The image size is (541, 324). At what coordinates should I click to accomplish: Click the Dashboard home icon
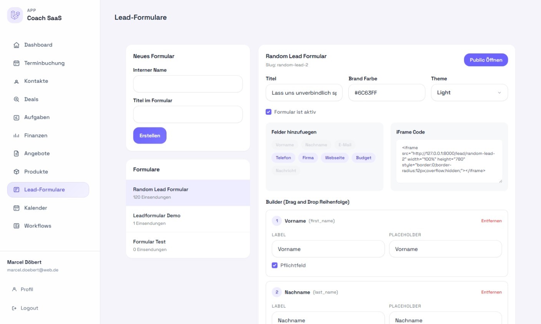click(x=17, y=45)
